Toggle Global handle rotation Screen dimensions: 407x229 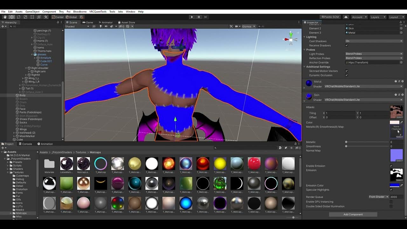coord(71,17)
